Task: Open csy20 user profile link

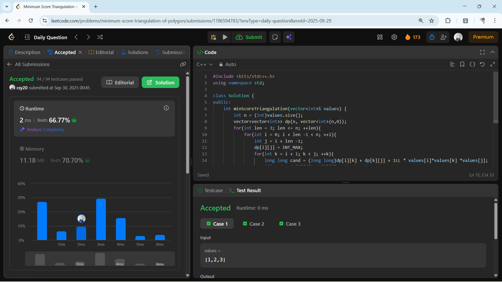Action: (22, 88)
